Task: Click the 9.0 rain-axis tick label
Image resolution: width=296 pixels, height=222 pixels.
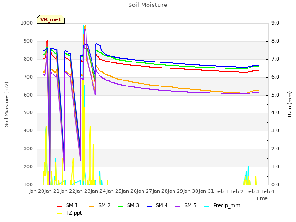Action: 276,23
